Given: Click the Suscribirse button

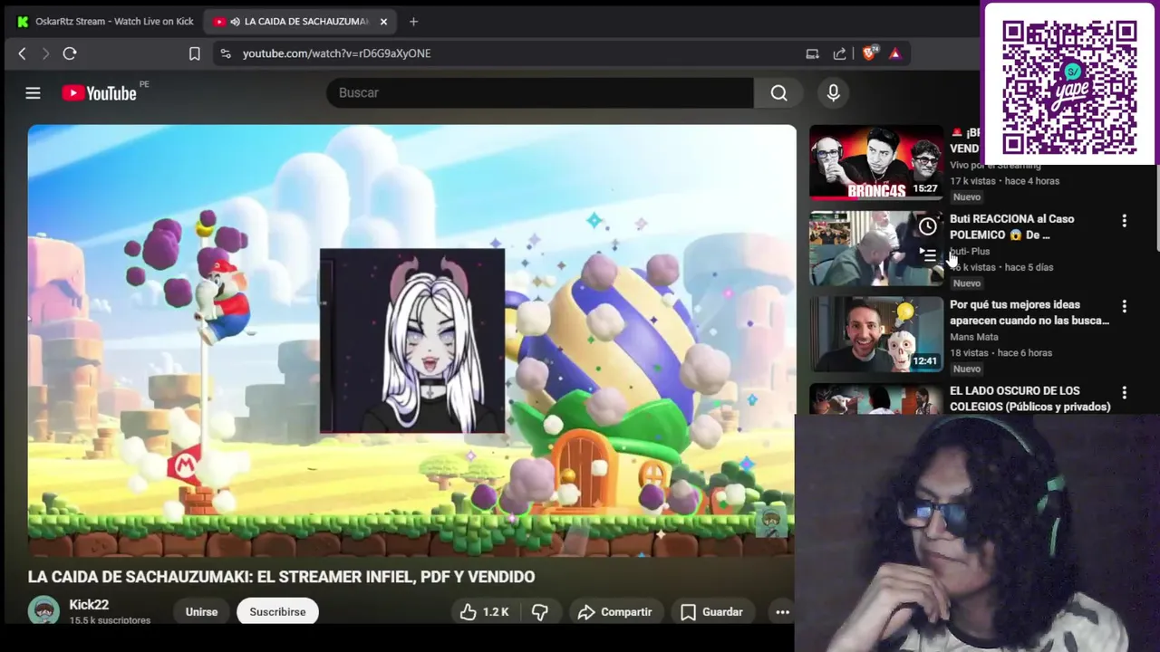Looking at the screenshot, I should tap(277, 612).
